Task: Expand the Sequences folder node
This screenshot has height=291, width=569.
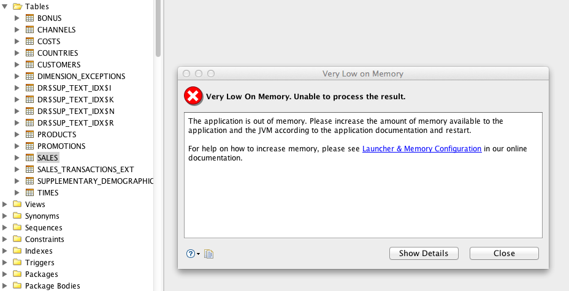Action: tap(6, 228)
